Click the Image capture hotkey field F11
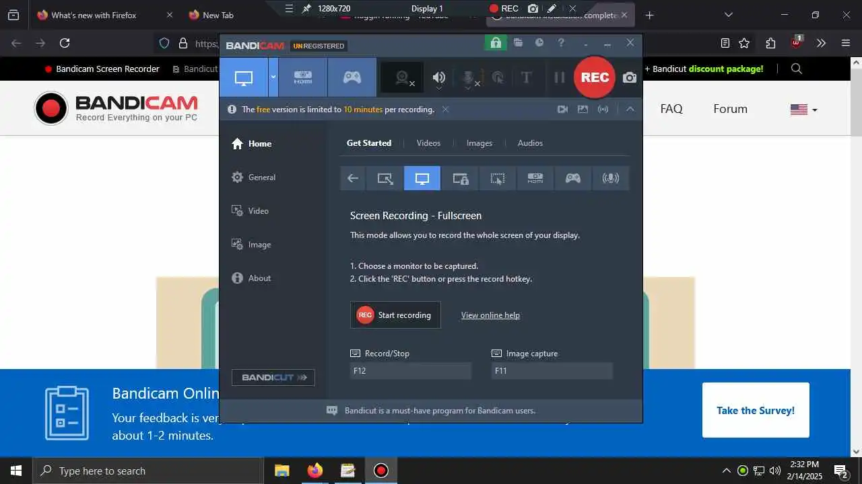 click(x=552, y=370)
